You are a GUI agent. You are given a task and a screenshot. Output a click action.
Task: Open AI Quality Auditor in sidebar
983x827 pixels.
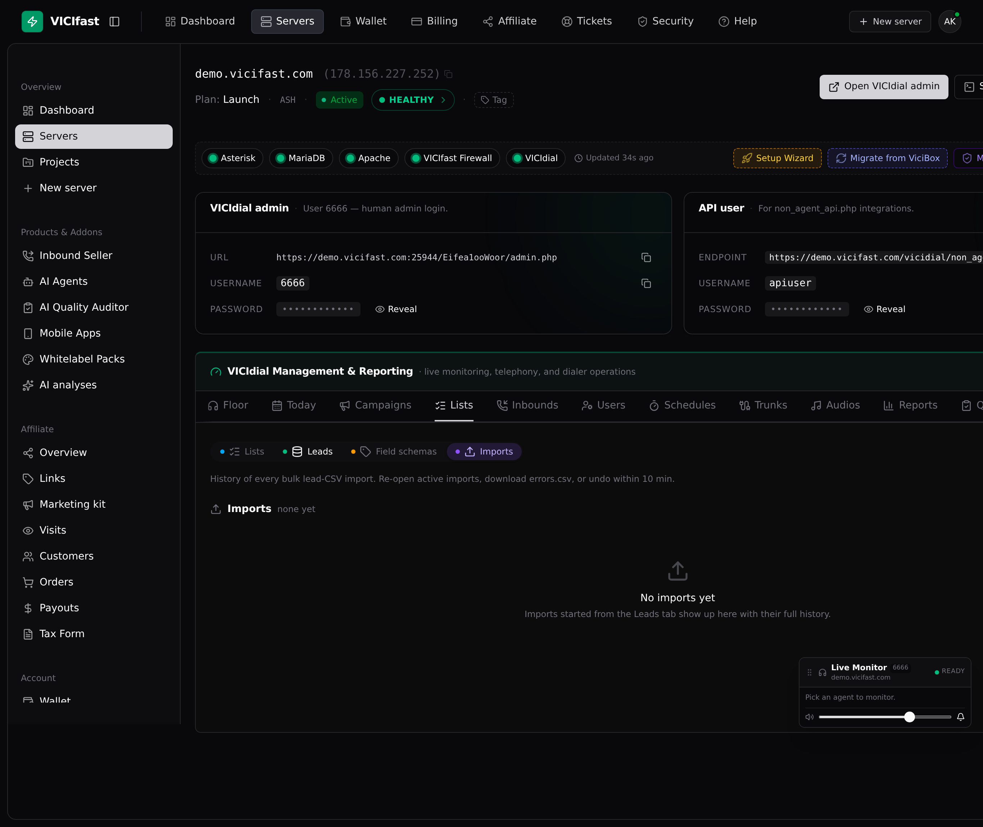coord(94,307)
